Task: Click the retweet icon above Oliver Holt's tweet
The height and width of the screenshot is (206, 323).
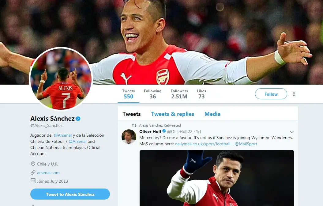Action: pos(134,125)
